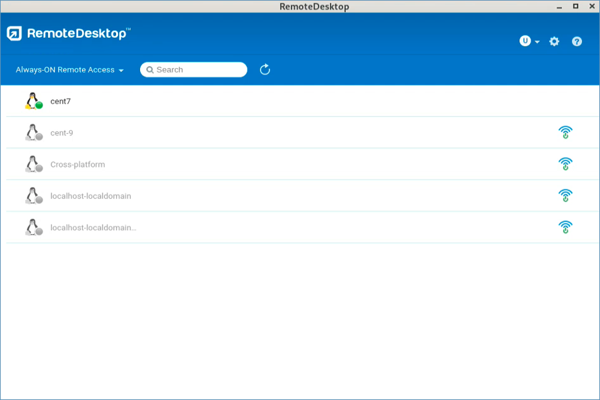Open the help question mark icon
Viewport: 600px width, 400px height.
[577, 41]
